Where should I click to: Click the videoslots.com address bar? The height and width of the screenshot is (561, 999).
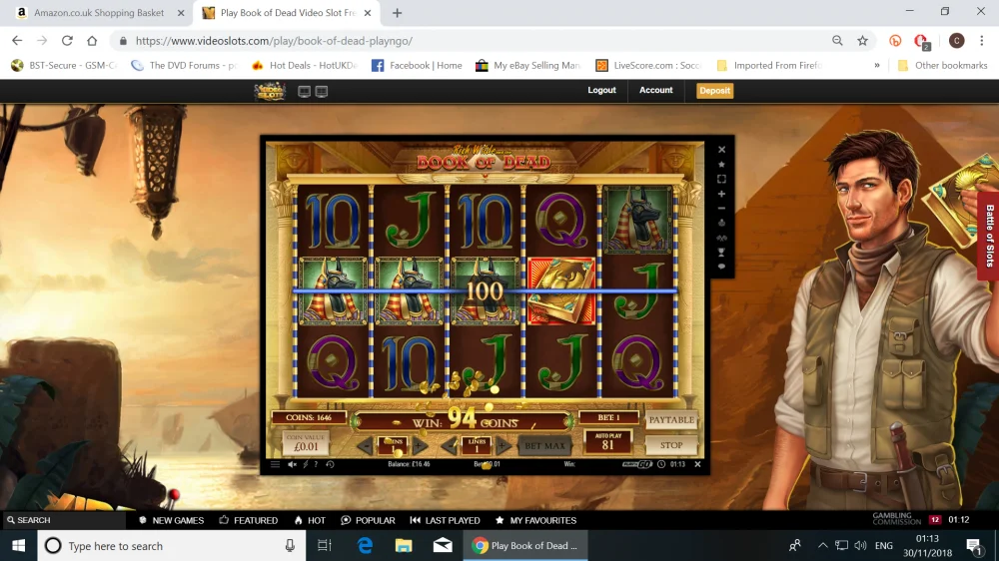(x=472, y=41)
